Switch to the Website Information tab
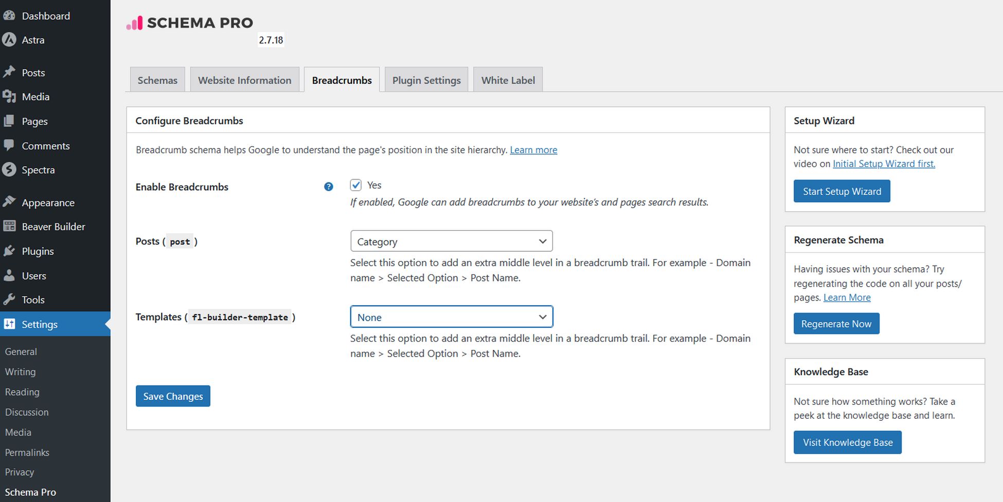The width and height of the screenshot is (1003, 502). coord(245,80)
